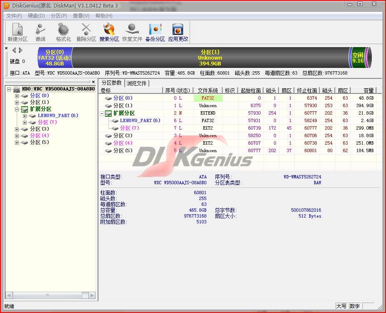Click drive icon beside 分区(3) in tree
The height and width of the screenshot is (313, 386).
pyautogui.click(x=24, y=129)
